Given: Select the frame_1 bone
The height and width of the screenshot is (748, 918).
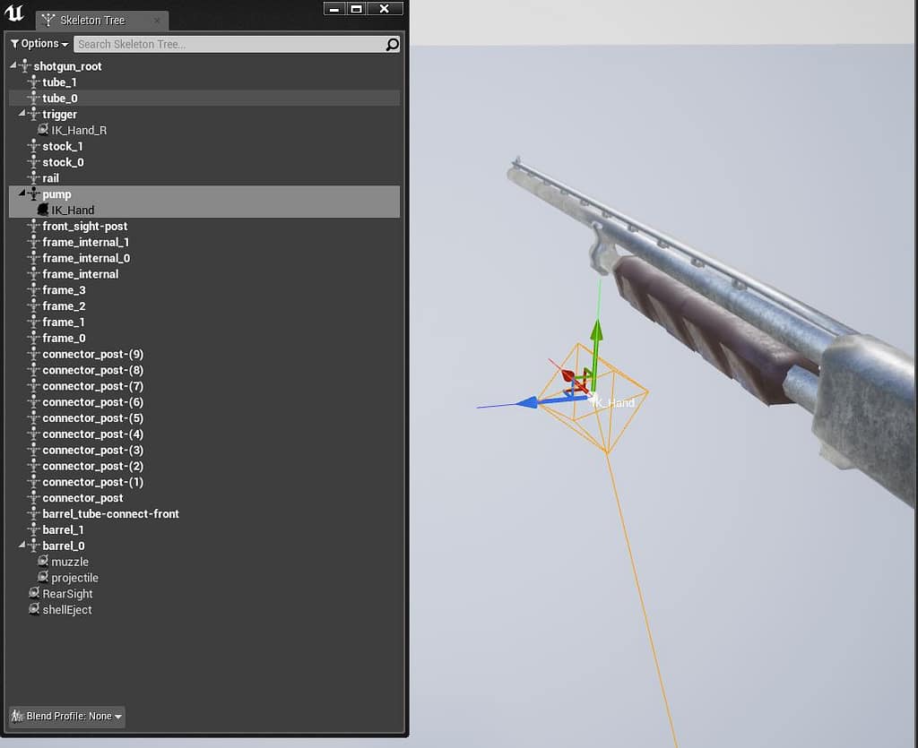Looking at the screenshot, I should click(64, 322).
